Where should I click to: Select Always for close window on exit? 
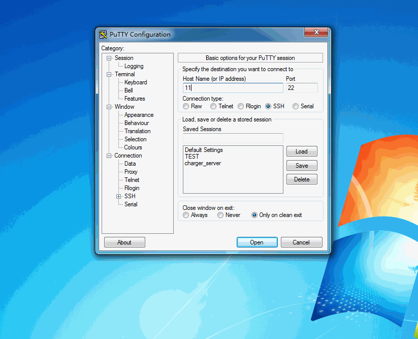pyautogui.click(x=186, y=215)
